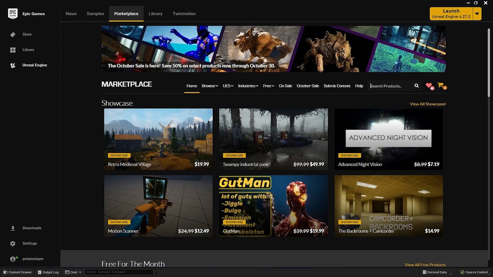Image resolution: width=493 pixels, height=277 pixels.
Task: Click the potatoslayer username
Action: click(x=33, y=259)
